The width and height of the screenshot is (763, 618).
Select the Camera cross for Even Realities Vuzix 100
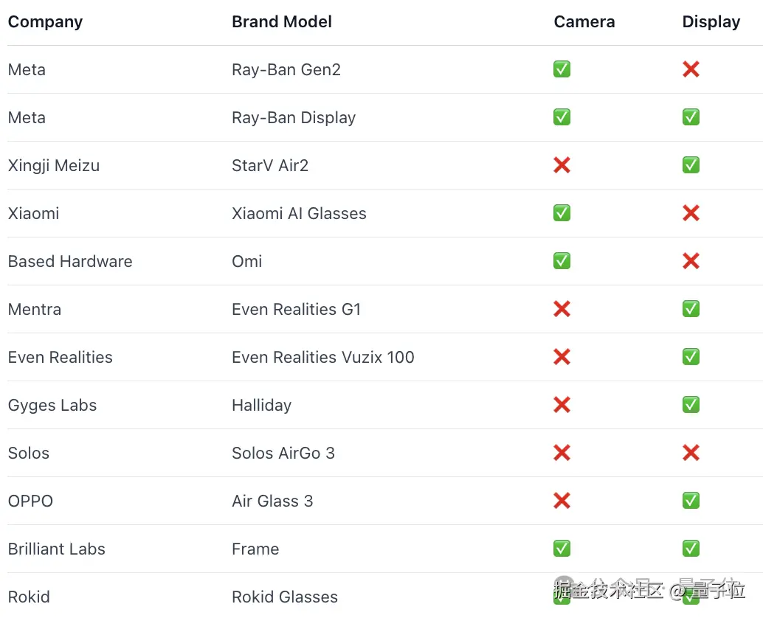[562, 357]
